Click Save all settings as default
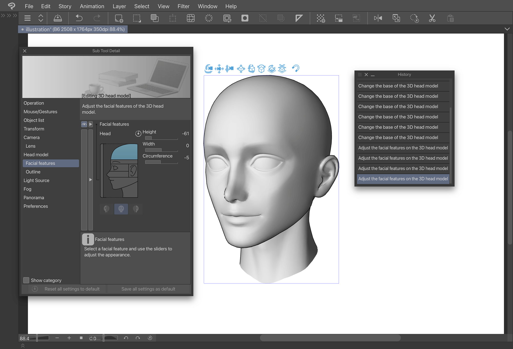 point(148,289)
